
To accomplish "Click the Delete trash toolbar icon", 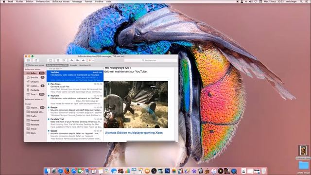I will tap(58, 60).
